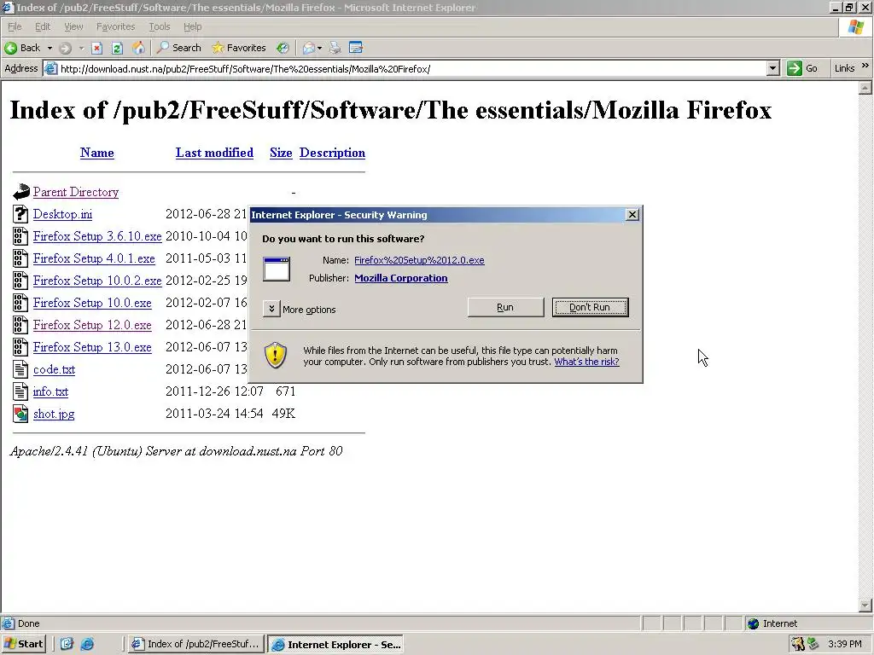This screenshot has height=655, width=874.
Task: Open the code.txt file link
Action: click(54, 370)
